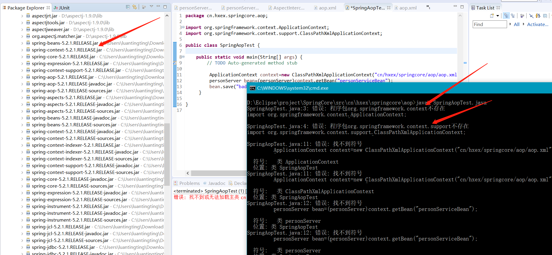Click the jar icon of org.aspectj.matcher.jar
552x255 pixels.
28,36
